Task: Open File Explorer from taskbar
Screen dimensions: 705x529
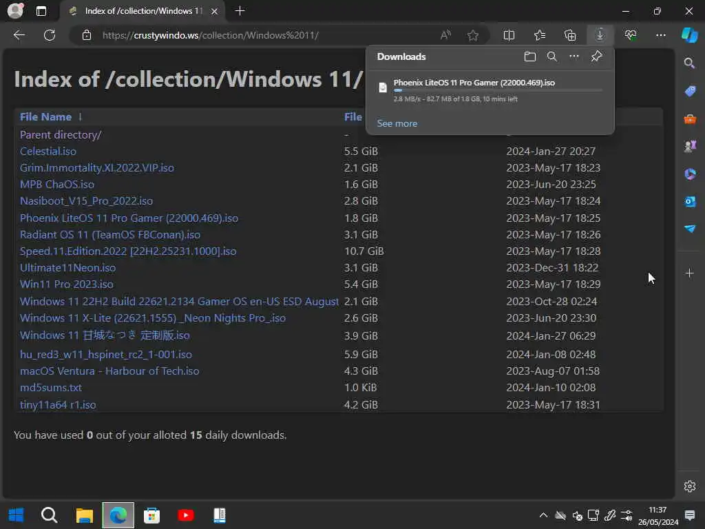Action: click(x=84, y=515)
